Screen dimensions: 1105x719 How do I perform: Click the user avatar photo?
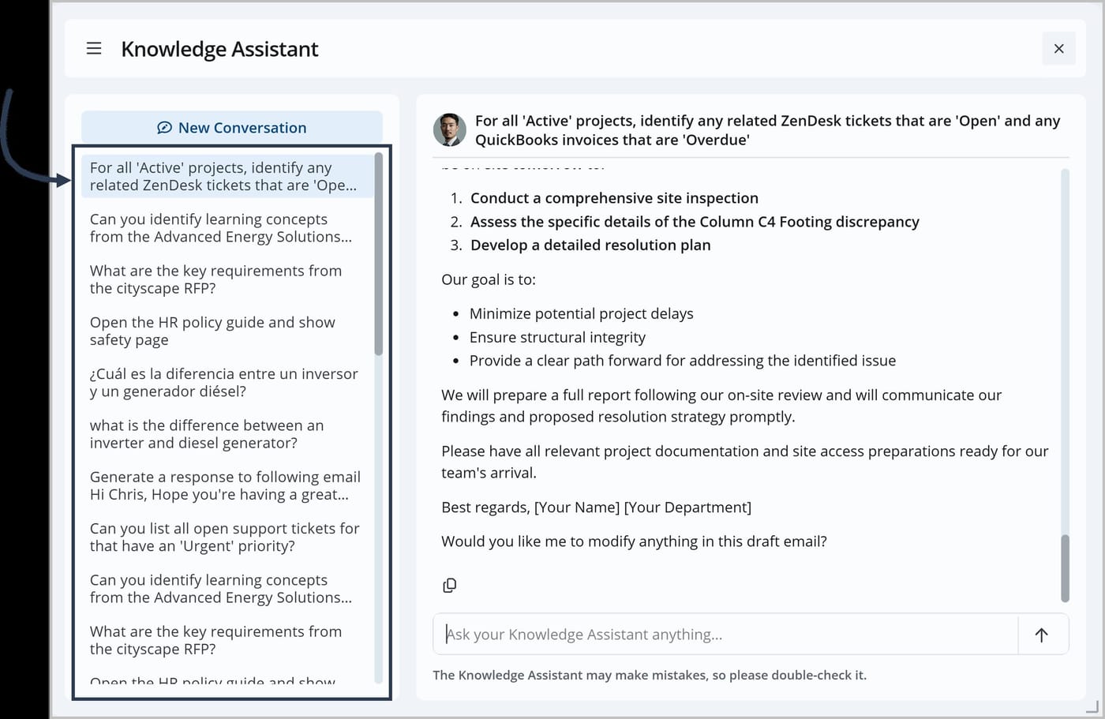450,129
